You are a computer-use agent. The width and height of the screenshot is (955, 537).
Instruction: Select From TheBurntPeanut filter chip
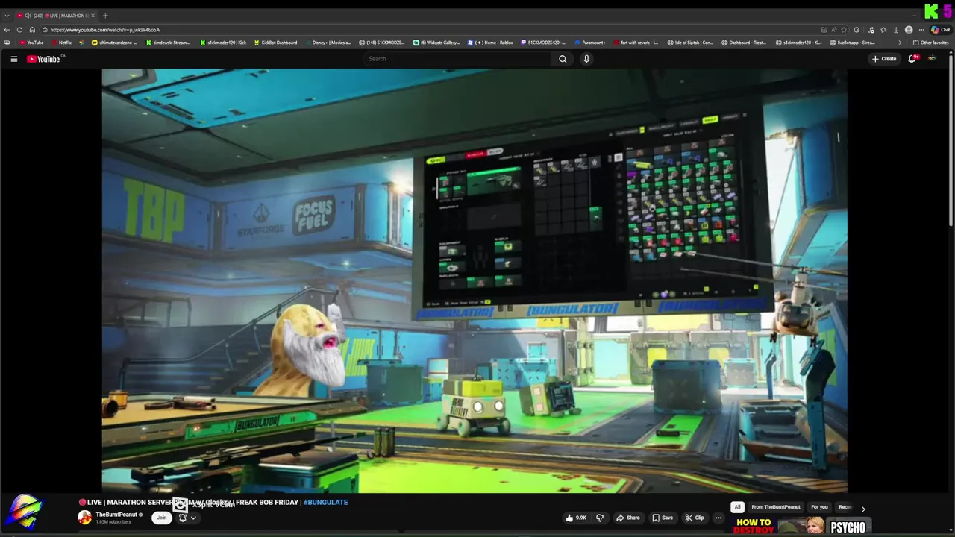pos(776,507)
